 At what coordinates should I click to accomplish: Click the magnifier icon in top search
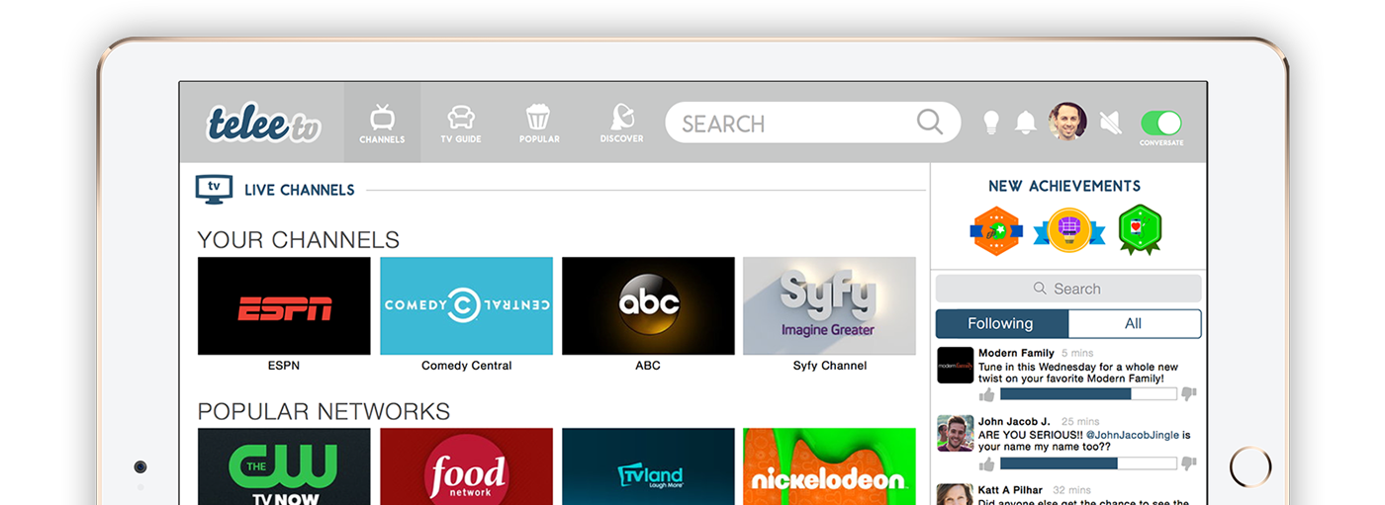(930, 122)
